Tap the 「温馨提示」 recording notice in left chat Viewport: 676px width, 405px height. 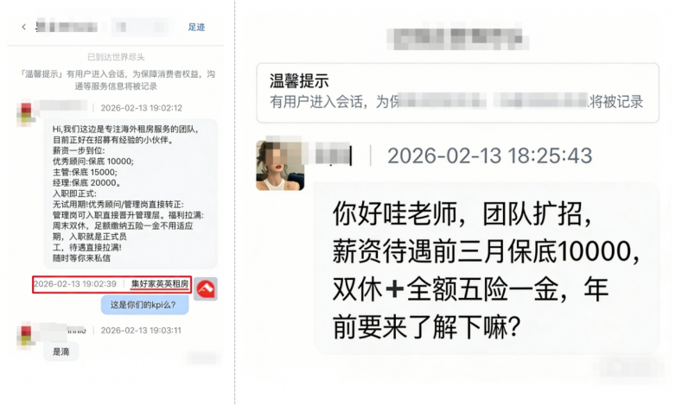pos(116,79)
